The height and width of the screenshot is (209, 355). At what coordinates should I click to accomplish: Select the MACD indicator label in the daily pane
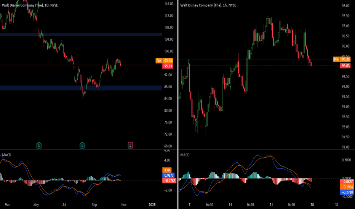(6, 155)
